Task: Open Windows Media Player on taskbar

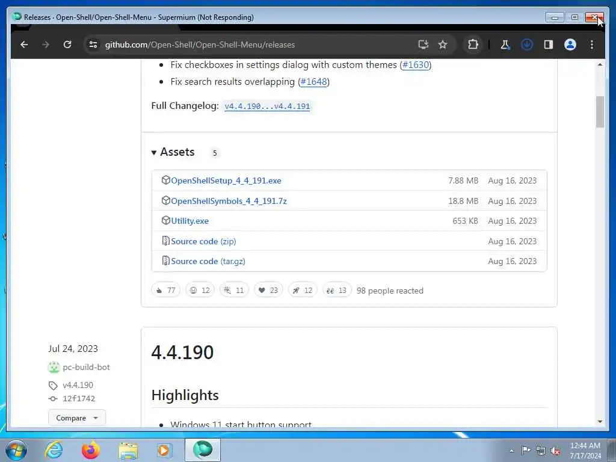Action: pos(164,451)
